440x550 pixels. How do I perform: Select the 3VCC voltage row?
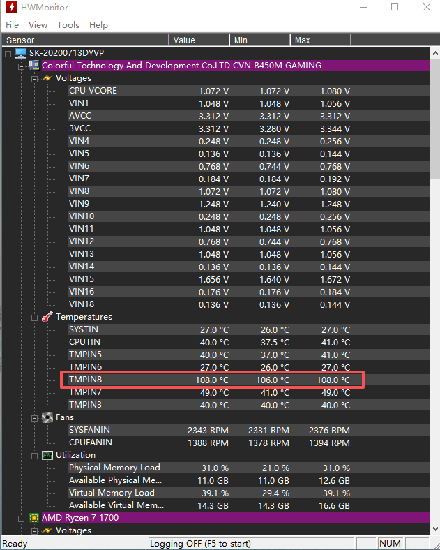click(249, 128)
